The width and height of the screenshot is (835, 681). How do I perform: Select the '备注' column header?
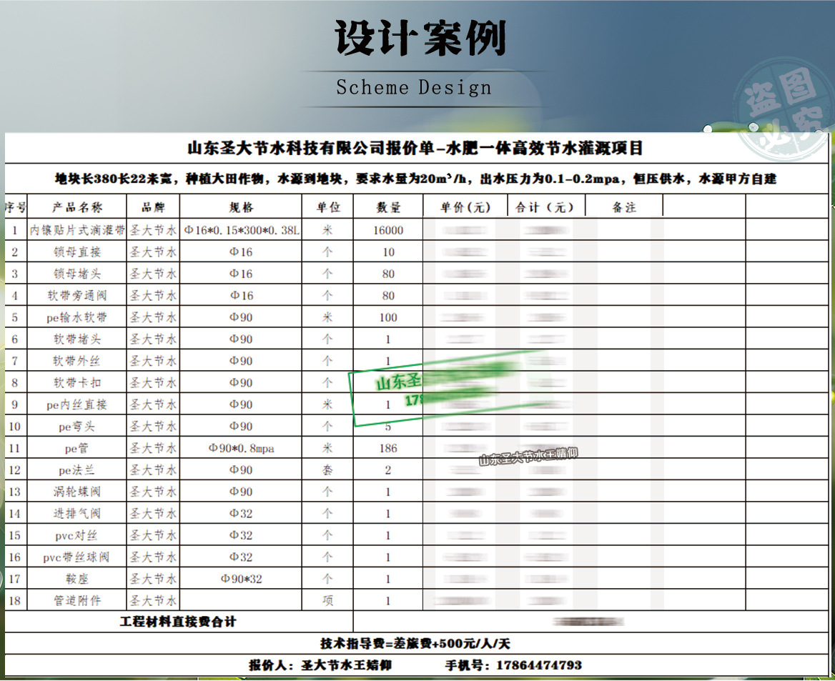coord(623,207)
